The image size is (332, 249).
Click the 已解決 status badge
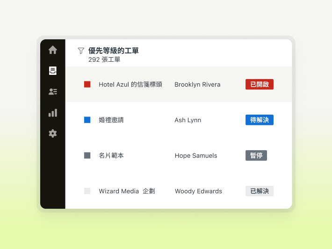(259, 191)
